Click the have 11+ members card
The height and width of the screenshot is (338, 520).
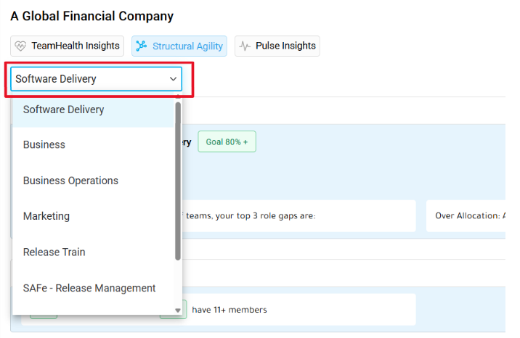pos(298,310)
